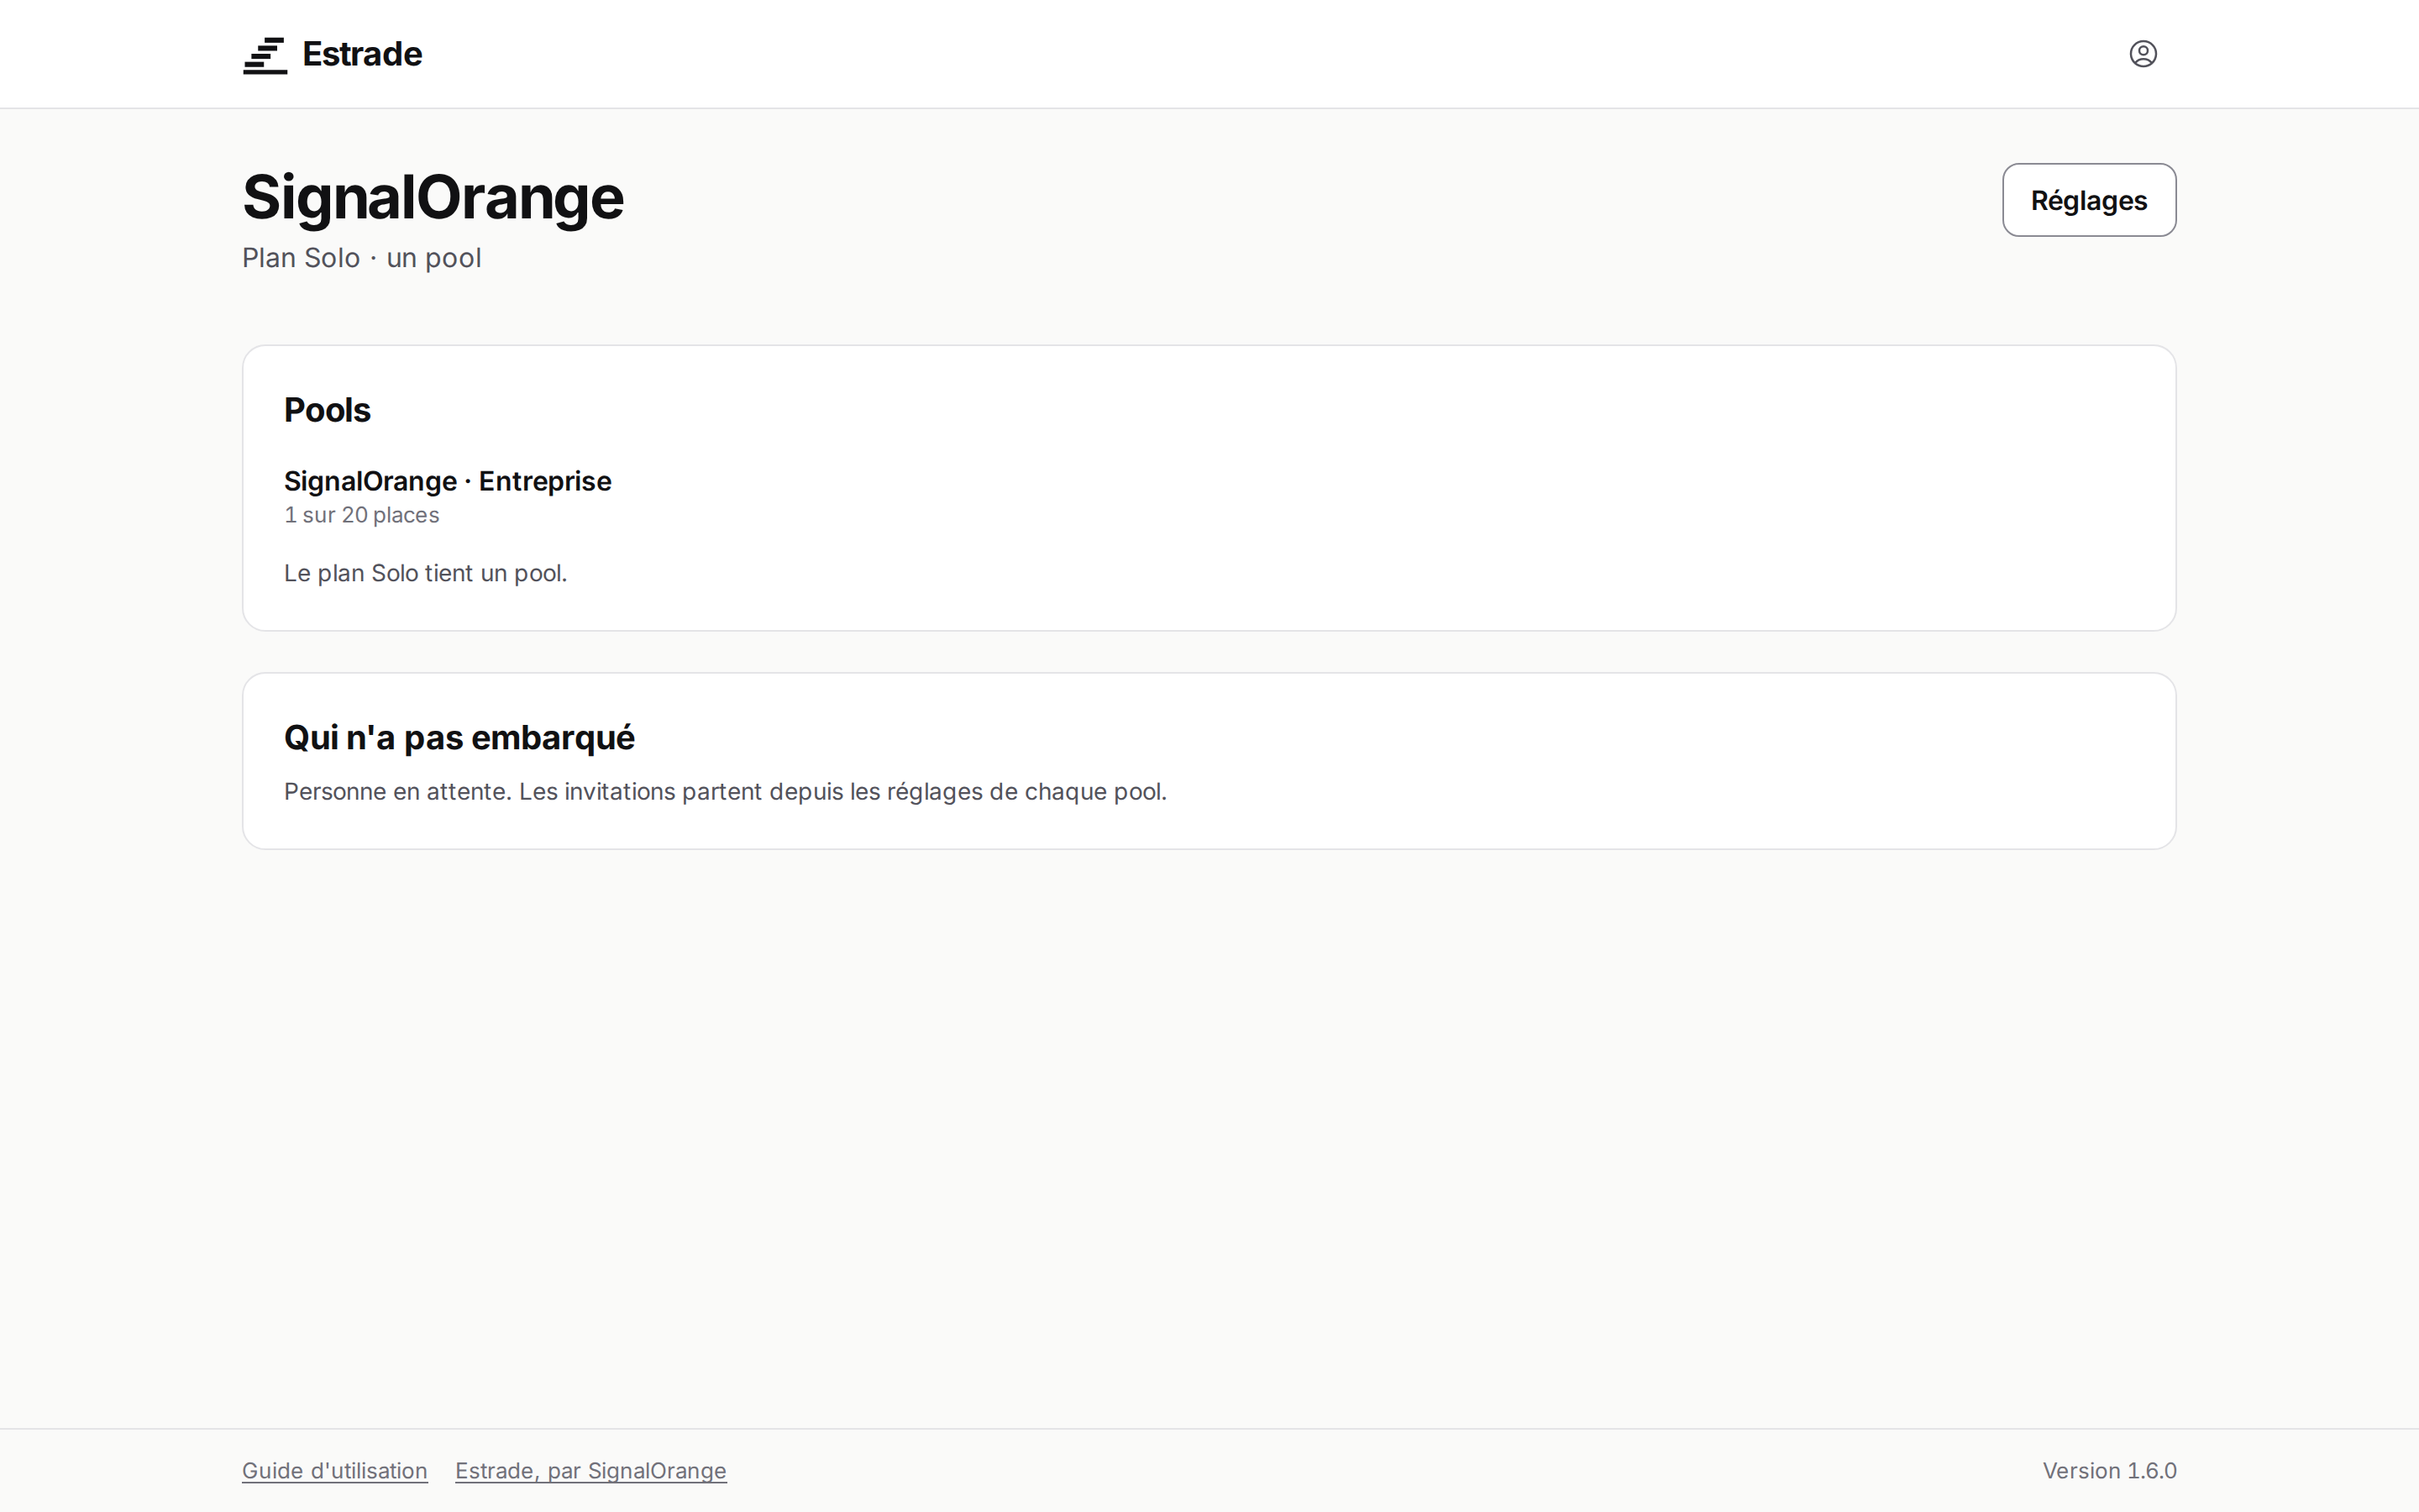Click the 'Plan Solo · un pool' subtitle
2419x1512 pixels.
362,258
